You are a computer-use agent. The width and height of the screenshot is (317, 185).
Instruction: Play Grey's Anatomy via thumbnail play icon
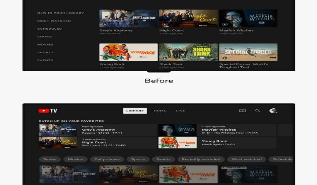click(x=105, y=24)
